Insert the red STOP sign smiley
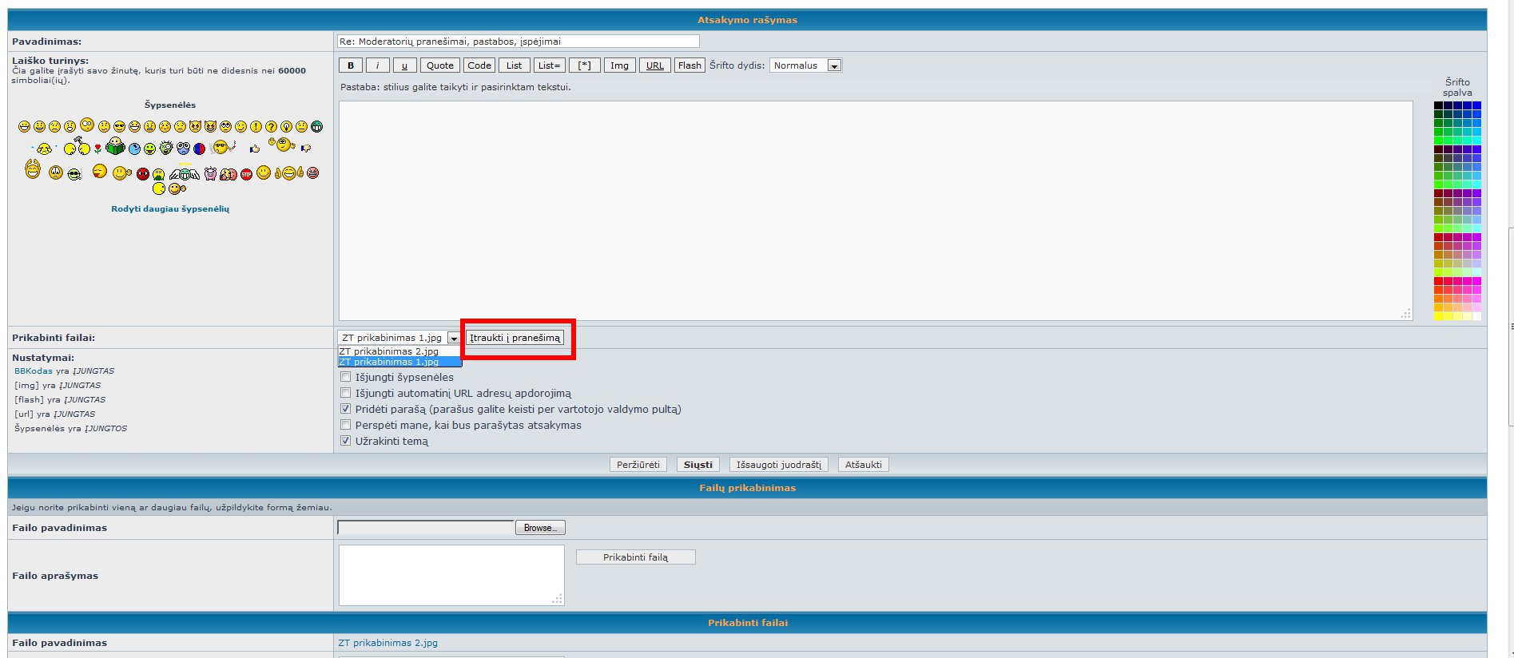1514x658 pixels. point(246,174)
